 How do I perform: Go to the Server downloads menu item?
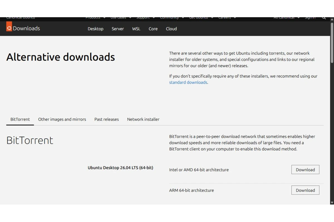pyautogui.click(x=118, y=29)
